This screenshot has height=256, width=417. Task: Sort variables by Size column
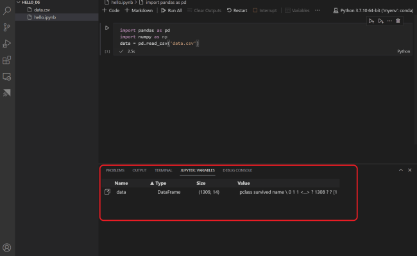click(x=201, y=183)
